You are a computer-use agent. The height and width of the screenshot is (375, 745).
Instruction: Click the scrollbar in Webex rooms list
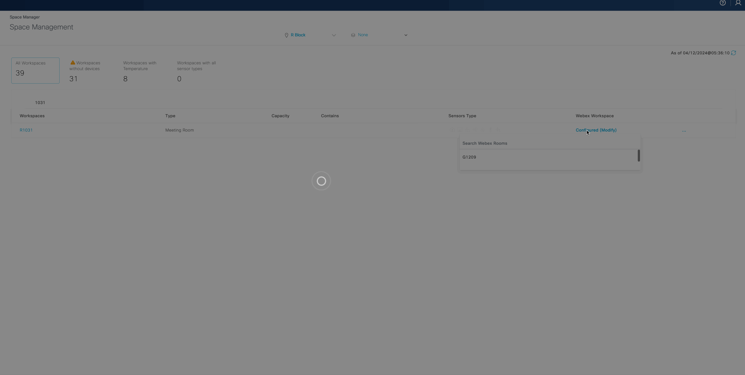point(638,156)
